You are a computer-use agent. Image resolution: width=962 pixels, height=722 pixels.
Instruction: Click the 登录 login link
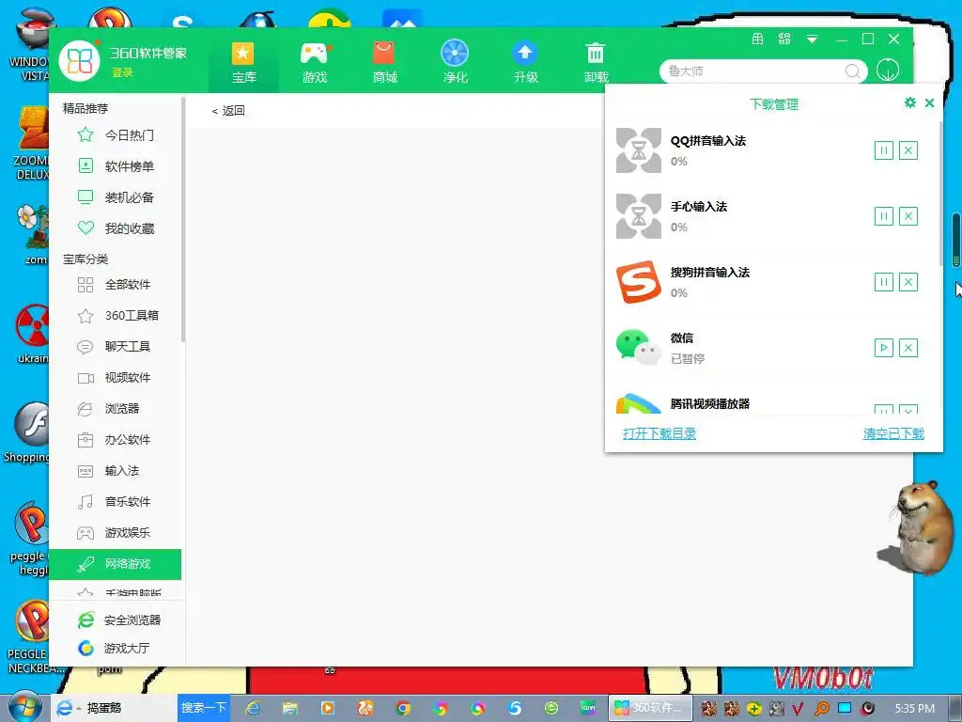(122, 72)
